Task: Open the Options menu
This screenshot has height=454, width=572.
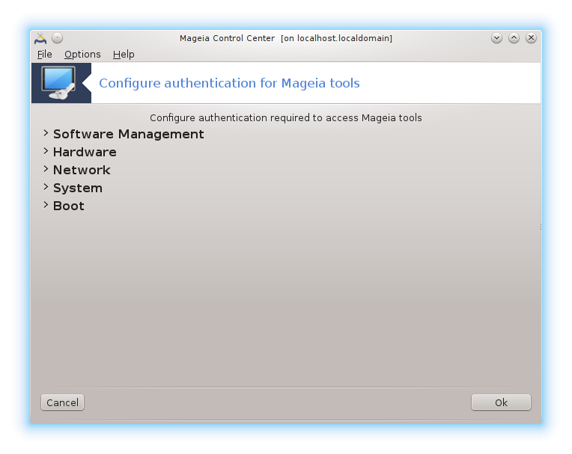Action: (x=82, y=54)
